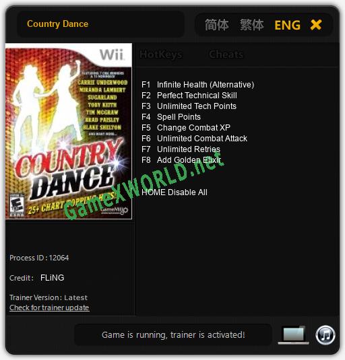Select F3 Unlimited Tech Points cheat
Screen dimensions: 345x360
189,106
